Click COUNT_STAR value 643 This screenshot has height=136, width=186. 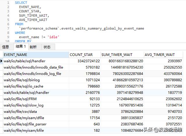coord(97,124)
